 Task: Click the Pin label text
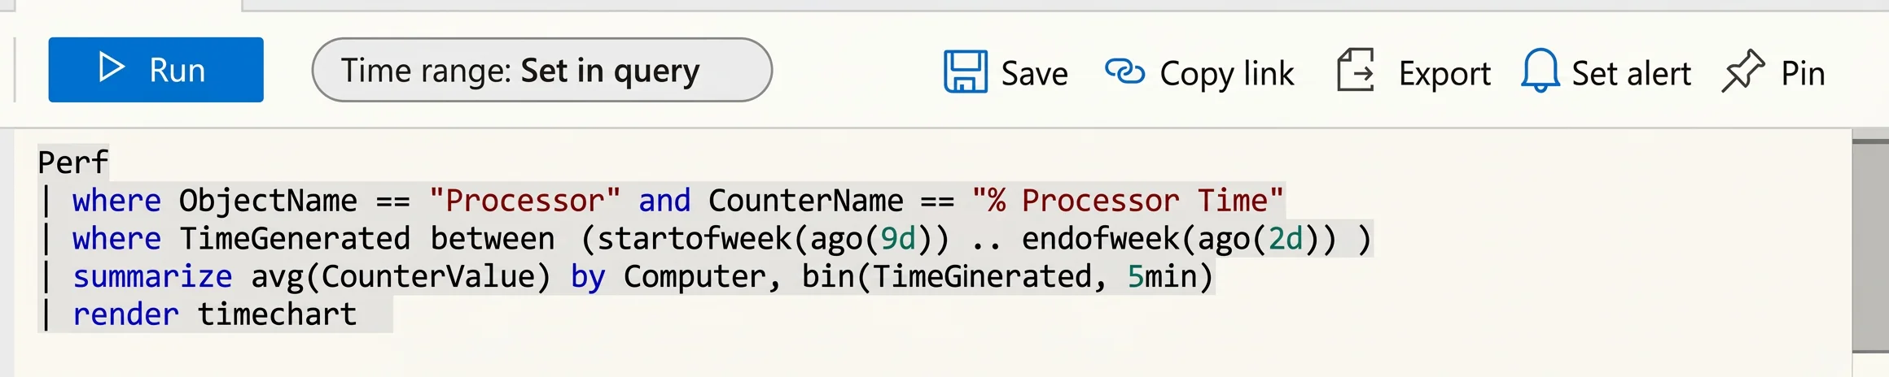(x=1803, y=74)
